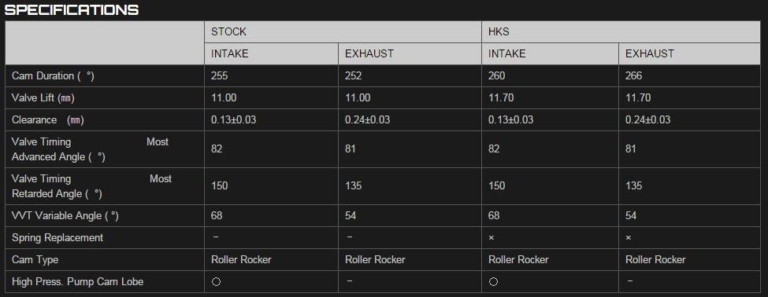Select the Cam Duration row label
This screenshot has width=768, height=297.
coord(53,76)
